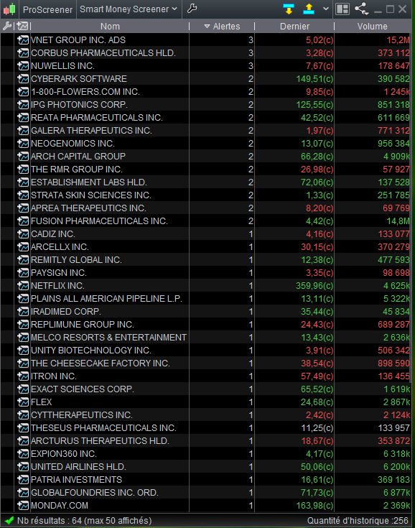Click the chart icon in header row
The image size is (415, 528).
22,26
